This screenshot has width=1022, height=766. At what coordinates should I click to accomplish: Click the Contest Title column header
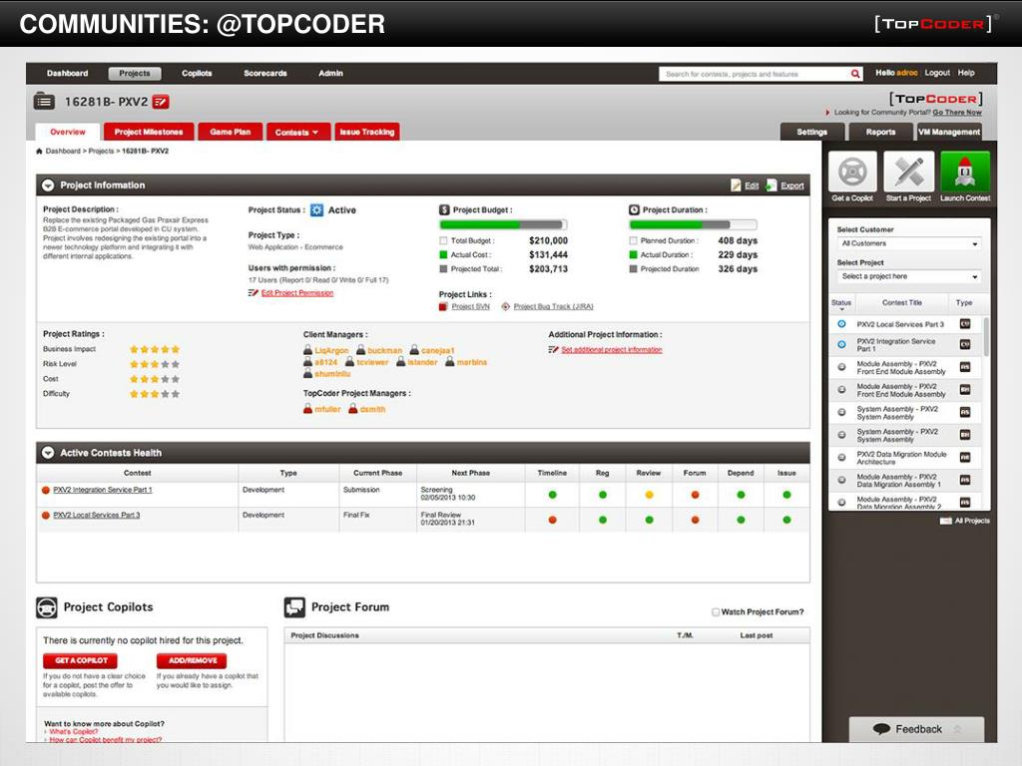pyautogui.click(x=902, y=303)
